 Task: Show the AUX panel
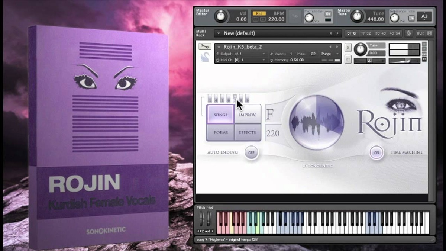coord(420,33)
